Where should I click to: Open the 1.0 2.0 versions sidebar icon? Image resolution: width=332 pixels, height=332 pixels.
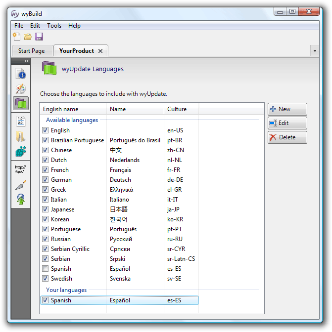pos(21,122)
